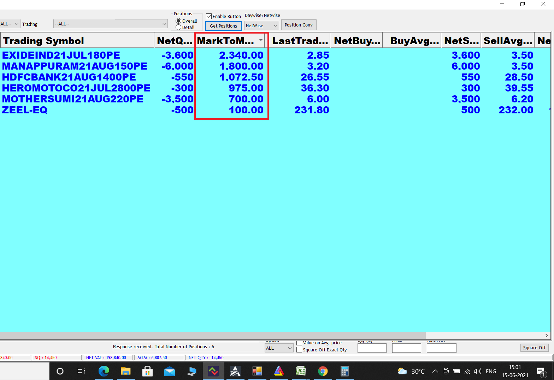Viewport: 554px width, 380px height.
Task: Show hidden system tray icons
Action: (x=435, y=371)
